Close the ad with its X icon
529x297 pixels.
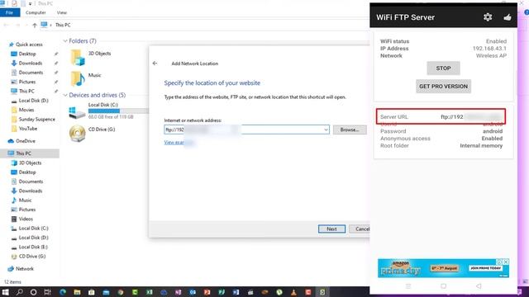pos(506,262)
